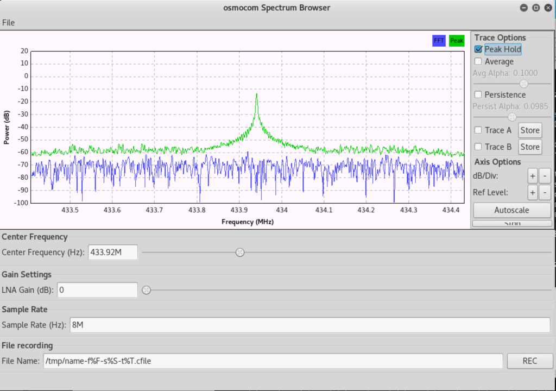
Task: Click the Axis Options heading
Action: click(x=497, y=162)
